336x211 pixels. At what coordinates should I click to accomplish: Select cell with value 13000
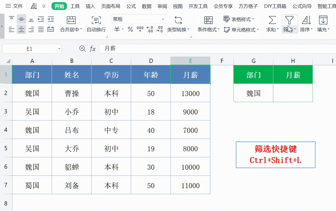pyautogui.click(x=190, y=93)
